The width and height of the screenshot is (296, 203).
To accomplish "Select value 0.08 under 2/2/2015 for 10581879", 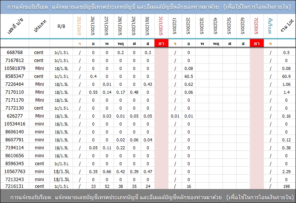I will pos(189,68).
